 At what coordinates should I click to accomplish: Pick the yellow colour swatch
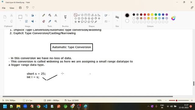pos(152,15)
